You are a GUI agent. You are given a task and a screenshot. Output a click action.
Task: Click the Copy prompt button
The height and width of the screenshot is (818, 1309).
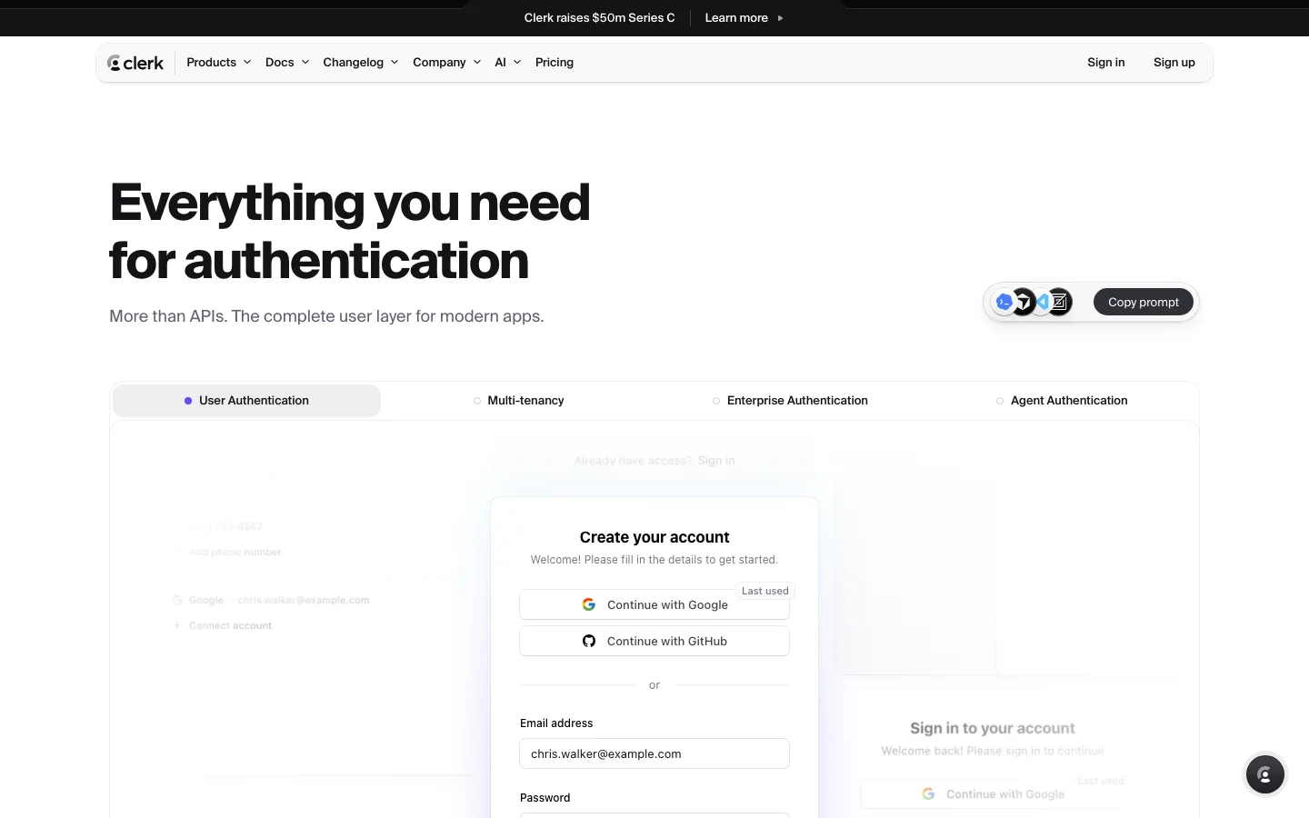pyautogui.click(x=1144, y=302)
